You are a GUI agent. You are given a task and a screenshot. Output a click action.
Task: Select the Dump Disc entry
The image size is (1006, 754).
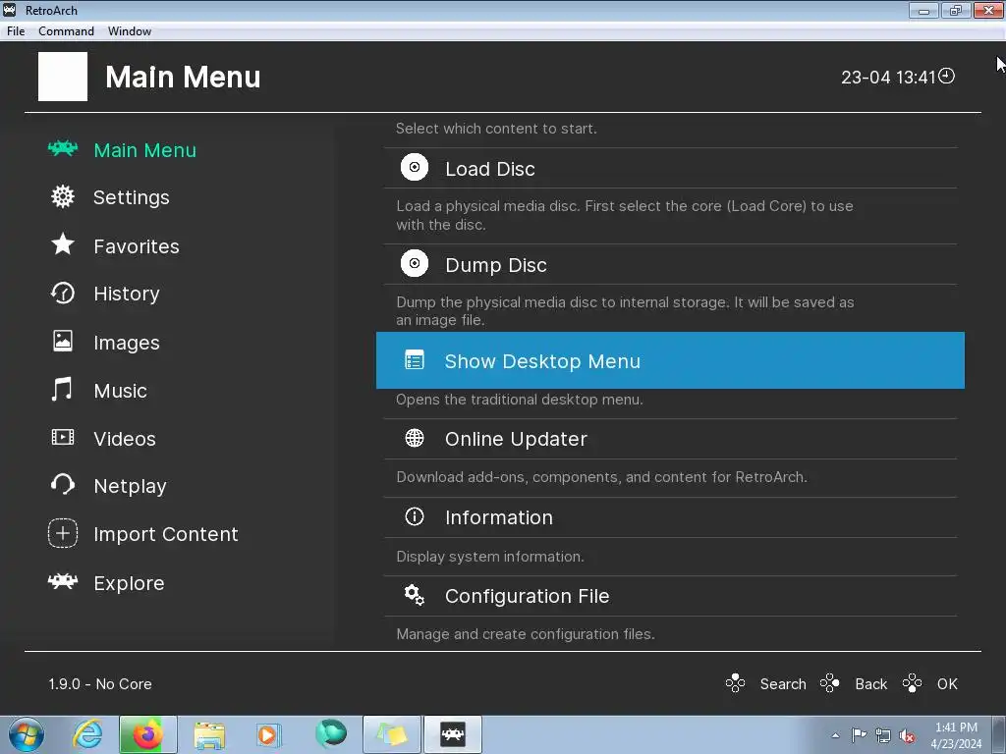pyautogui.click(x=670, y=264)
